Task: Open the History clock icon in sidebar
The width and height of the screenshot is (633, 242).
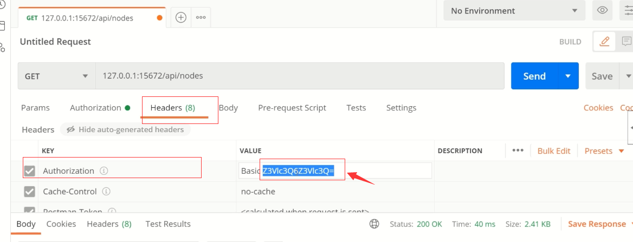Action: 2,5
